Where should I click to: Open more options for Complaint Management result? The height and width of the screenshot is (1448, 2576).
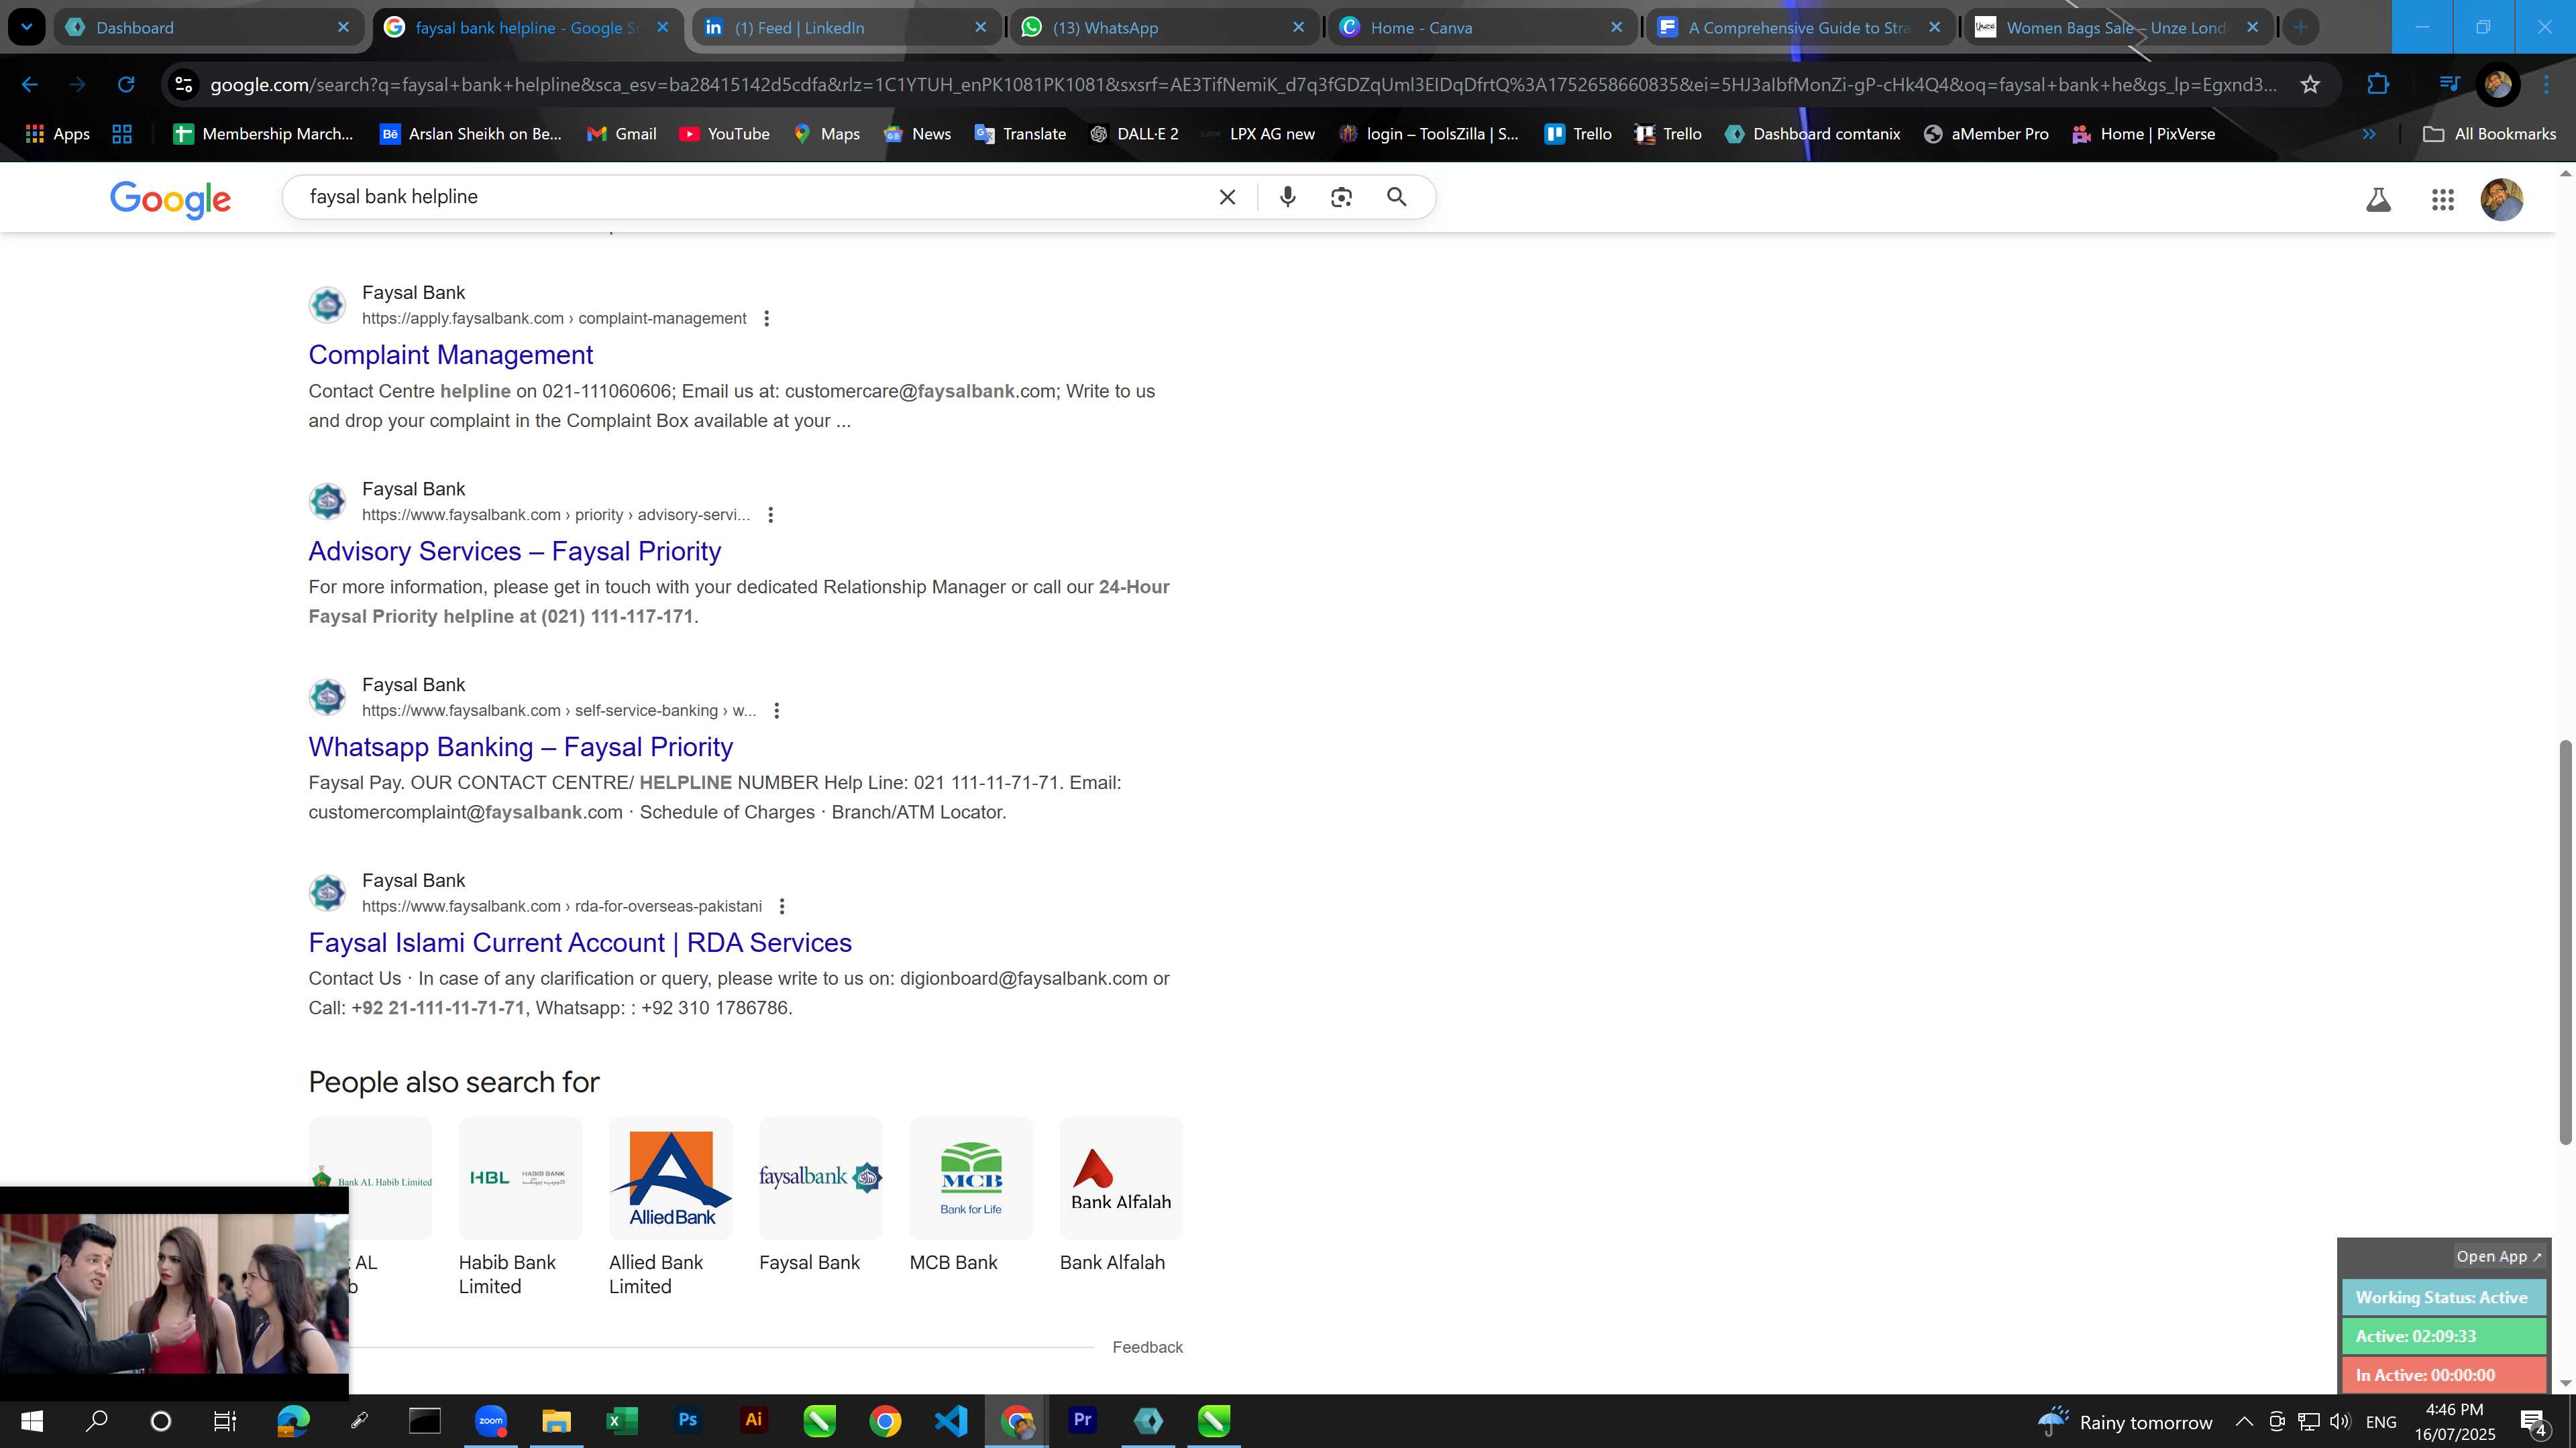[x=766, y=319]
